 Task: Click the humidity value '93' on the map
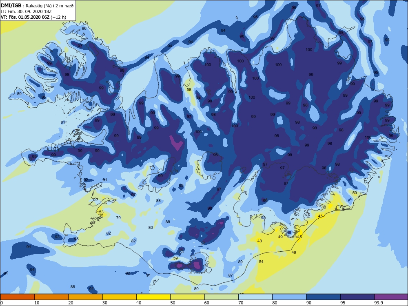tap(57, 237)
